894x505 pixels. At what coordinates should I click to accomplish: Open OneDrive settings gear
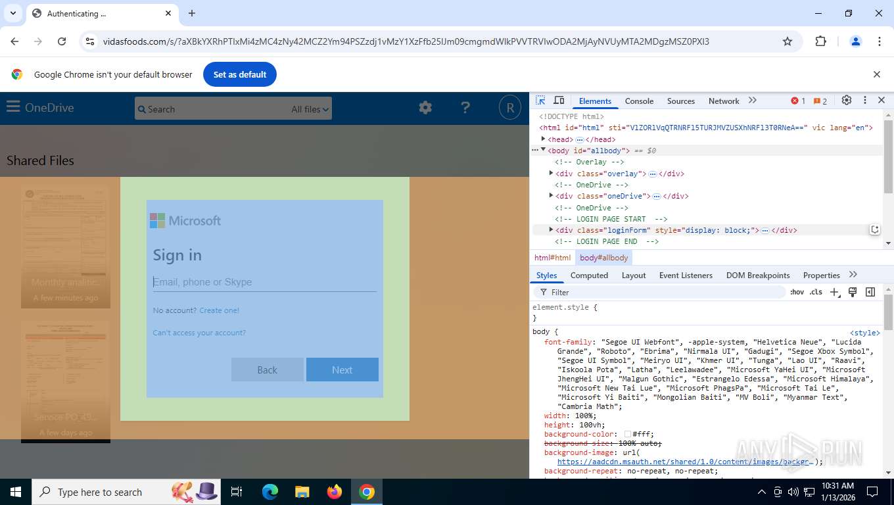click(425, 108)
